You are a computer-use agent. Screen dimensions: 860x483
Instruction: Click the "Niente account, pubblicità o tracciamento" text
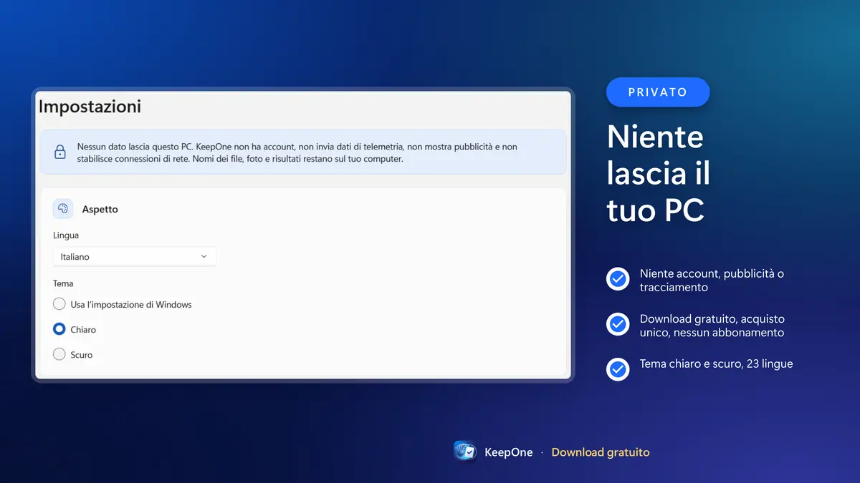pos(712,280)
